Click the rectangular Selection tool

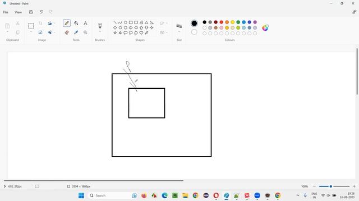(x=31, y=26)
